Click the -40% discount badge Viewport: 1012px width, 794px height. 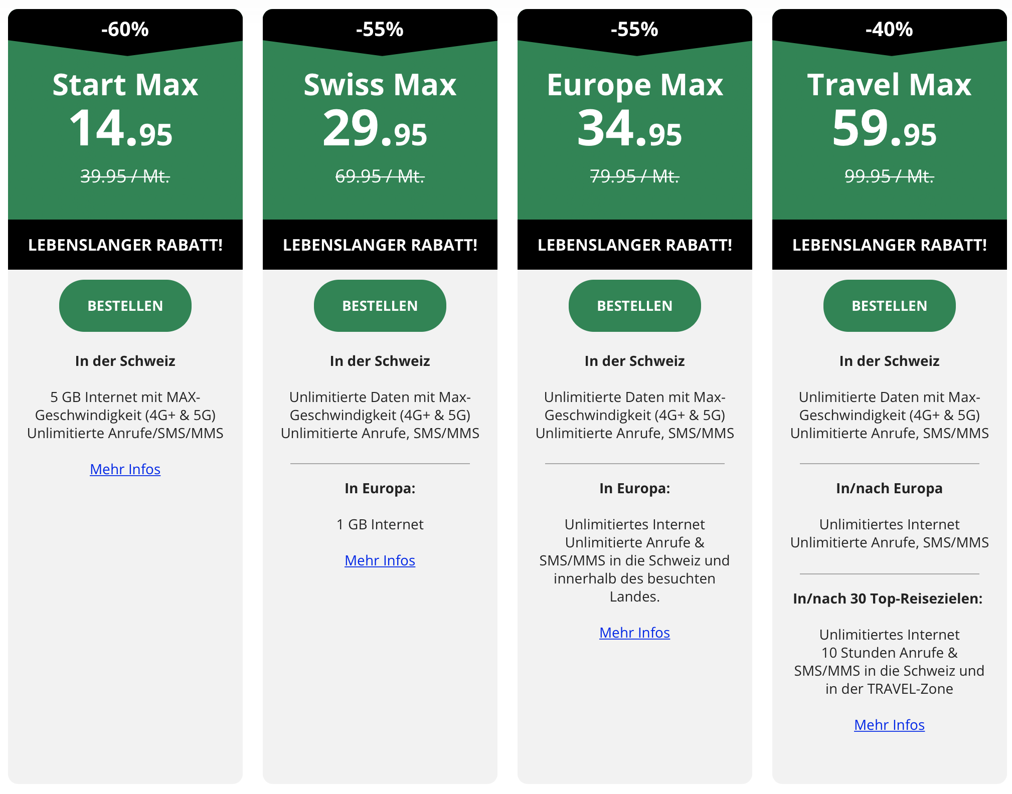coord(889,29)
